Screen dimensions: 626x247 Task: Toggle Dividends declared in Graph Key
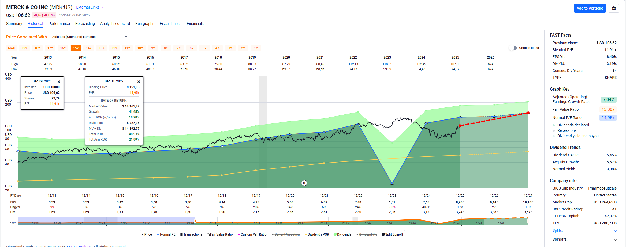click(x=573, y=125)
